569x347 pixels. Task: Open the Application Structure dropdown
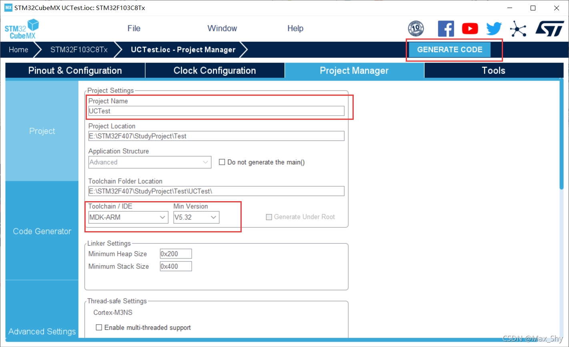(150, 162)
